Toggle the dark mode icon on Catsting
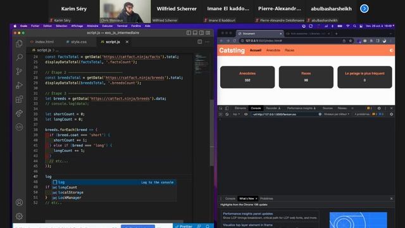Viewport: 405px width, 228px height. (391, 51)
